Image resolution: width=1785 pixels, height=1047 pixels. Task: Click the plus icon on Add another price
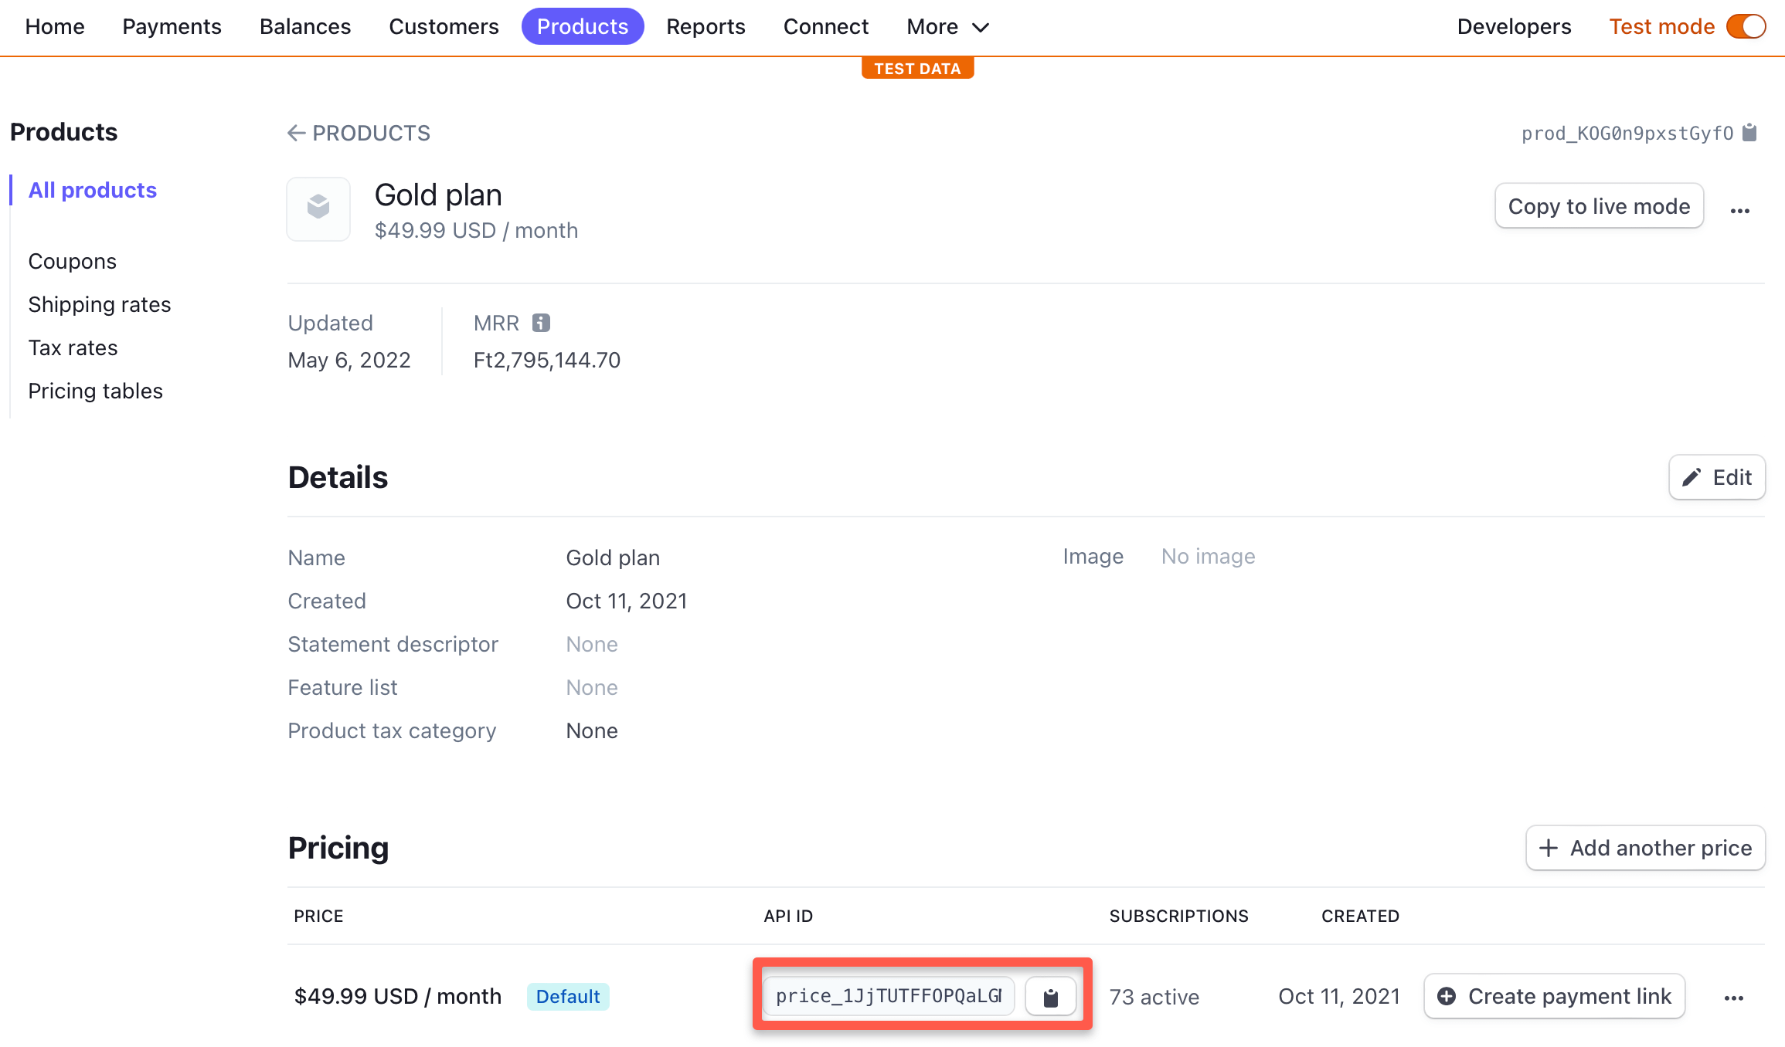point(1550,848)
